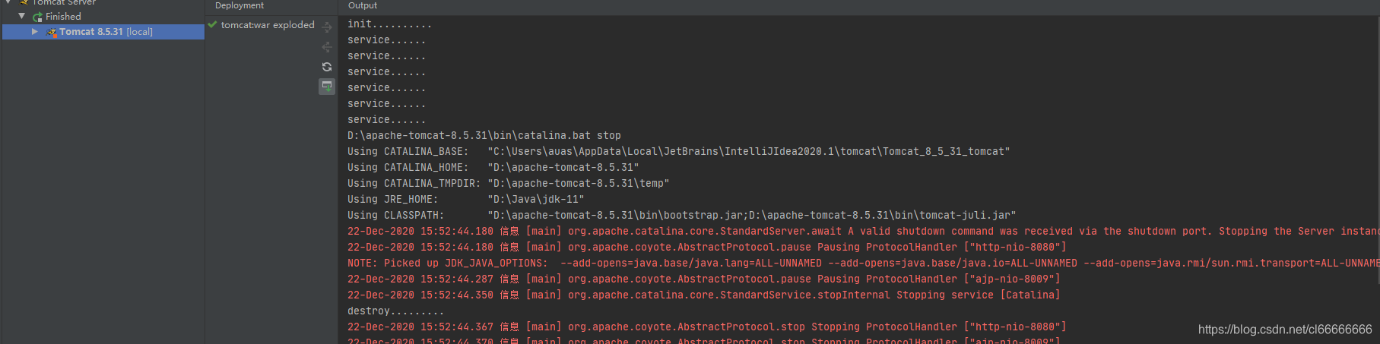1380x344 pixels.
Task: Click the StandardServer.await shutdown log line
Action: pos(864,232)
